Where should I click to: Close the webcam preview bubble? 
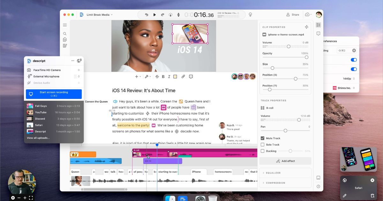[x=13, y=198]
